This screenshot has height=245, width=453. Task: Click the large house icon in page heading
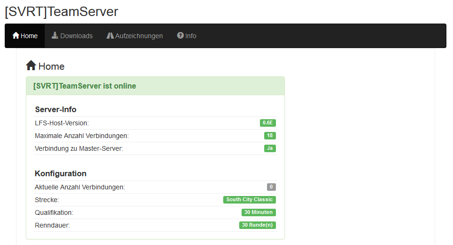coord(31,65)
